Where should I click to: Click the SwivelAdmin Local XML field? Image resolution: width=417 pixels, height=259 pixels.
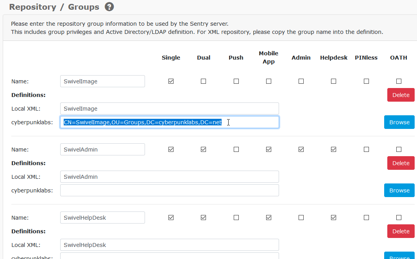pos(169,177)
